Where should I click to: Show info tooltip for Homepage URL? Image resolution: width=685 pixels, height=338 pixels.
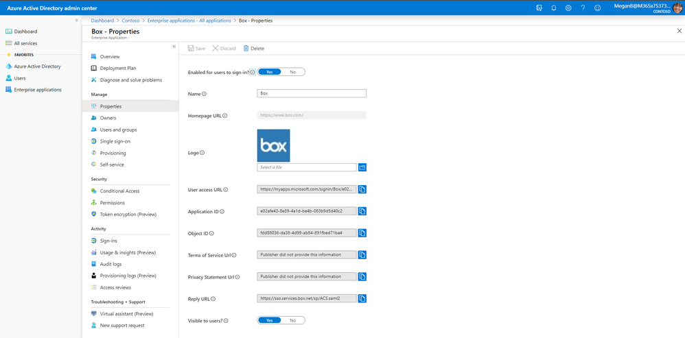click(225, 116)
